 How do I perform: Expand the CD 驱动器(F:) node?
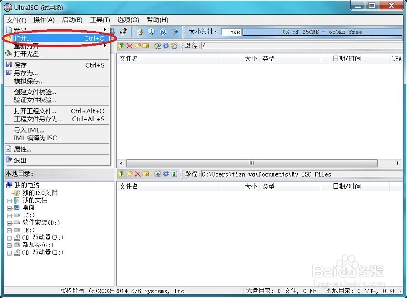(x=9, y=238)
